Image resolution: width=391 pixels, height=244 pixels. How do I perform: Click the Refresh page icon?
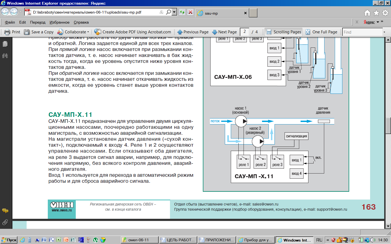point(182,12)
